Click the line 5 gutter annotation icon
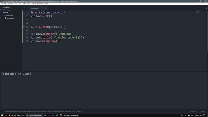 [x=24, y=27]
